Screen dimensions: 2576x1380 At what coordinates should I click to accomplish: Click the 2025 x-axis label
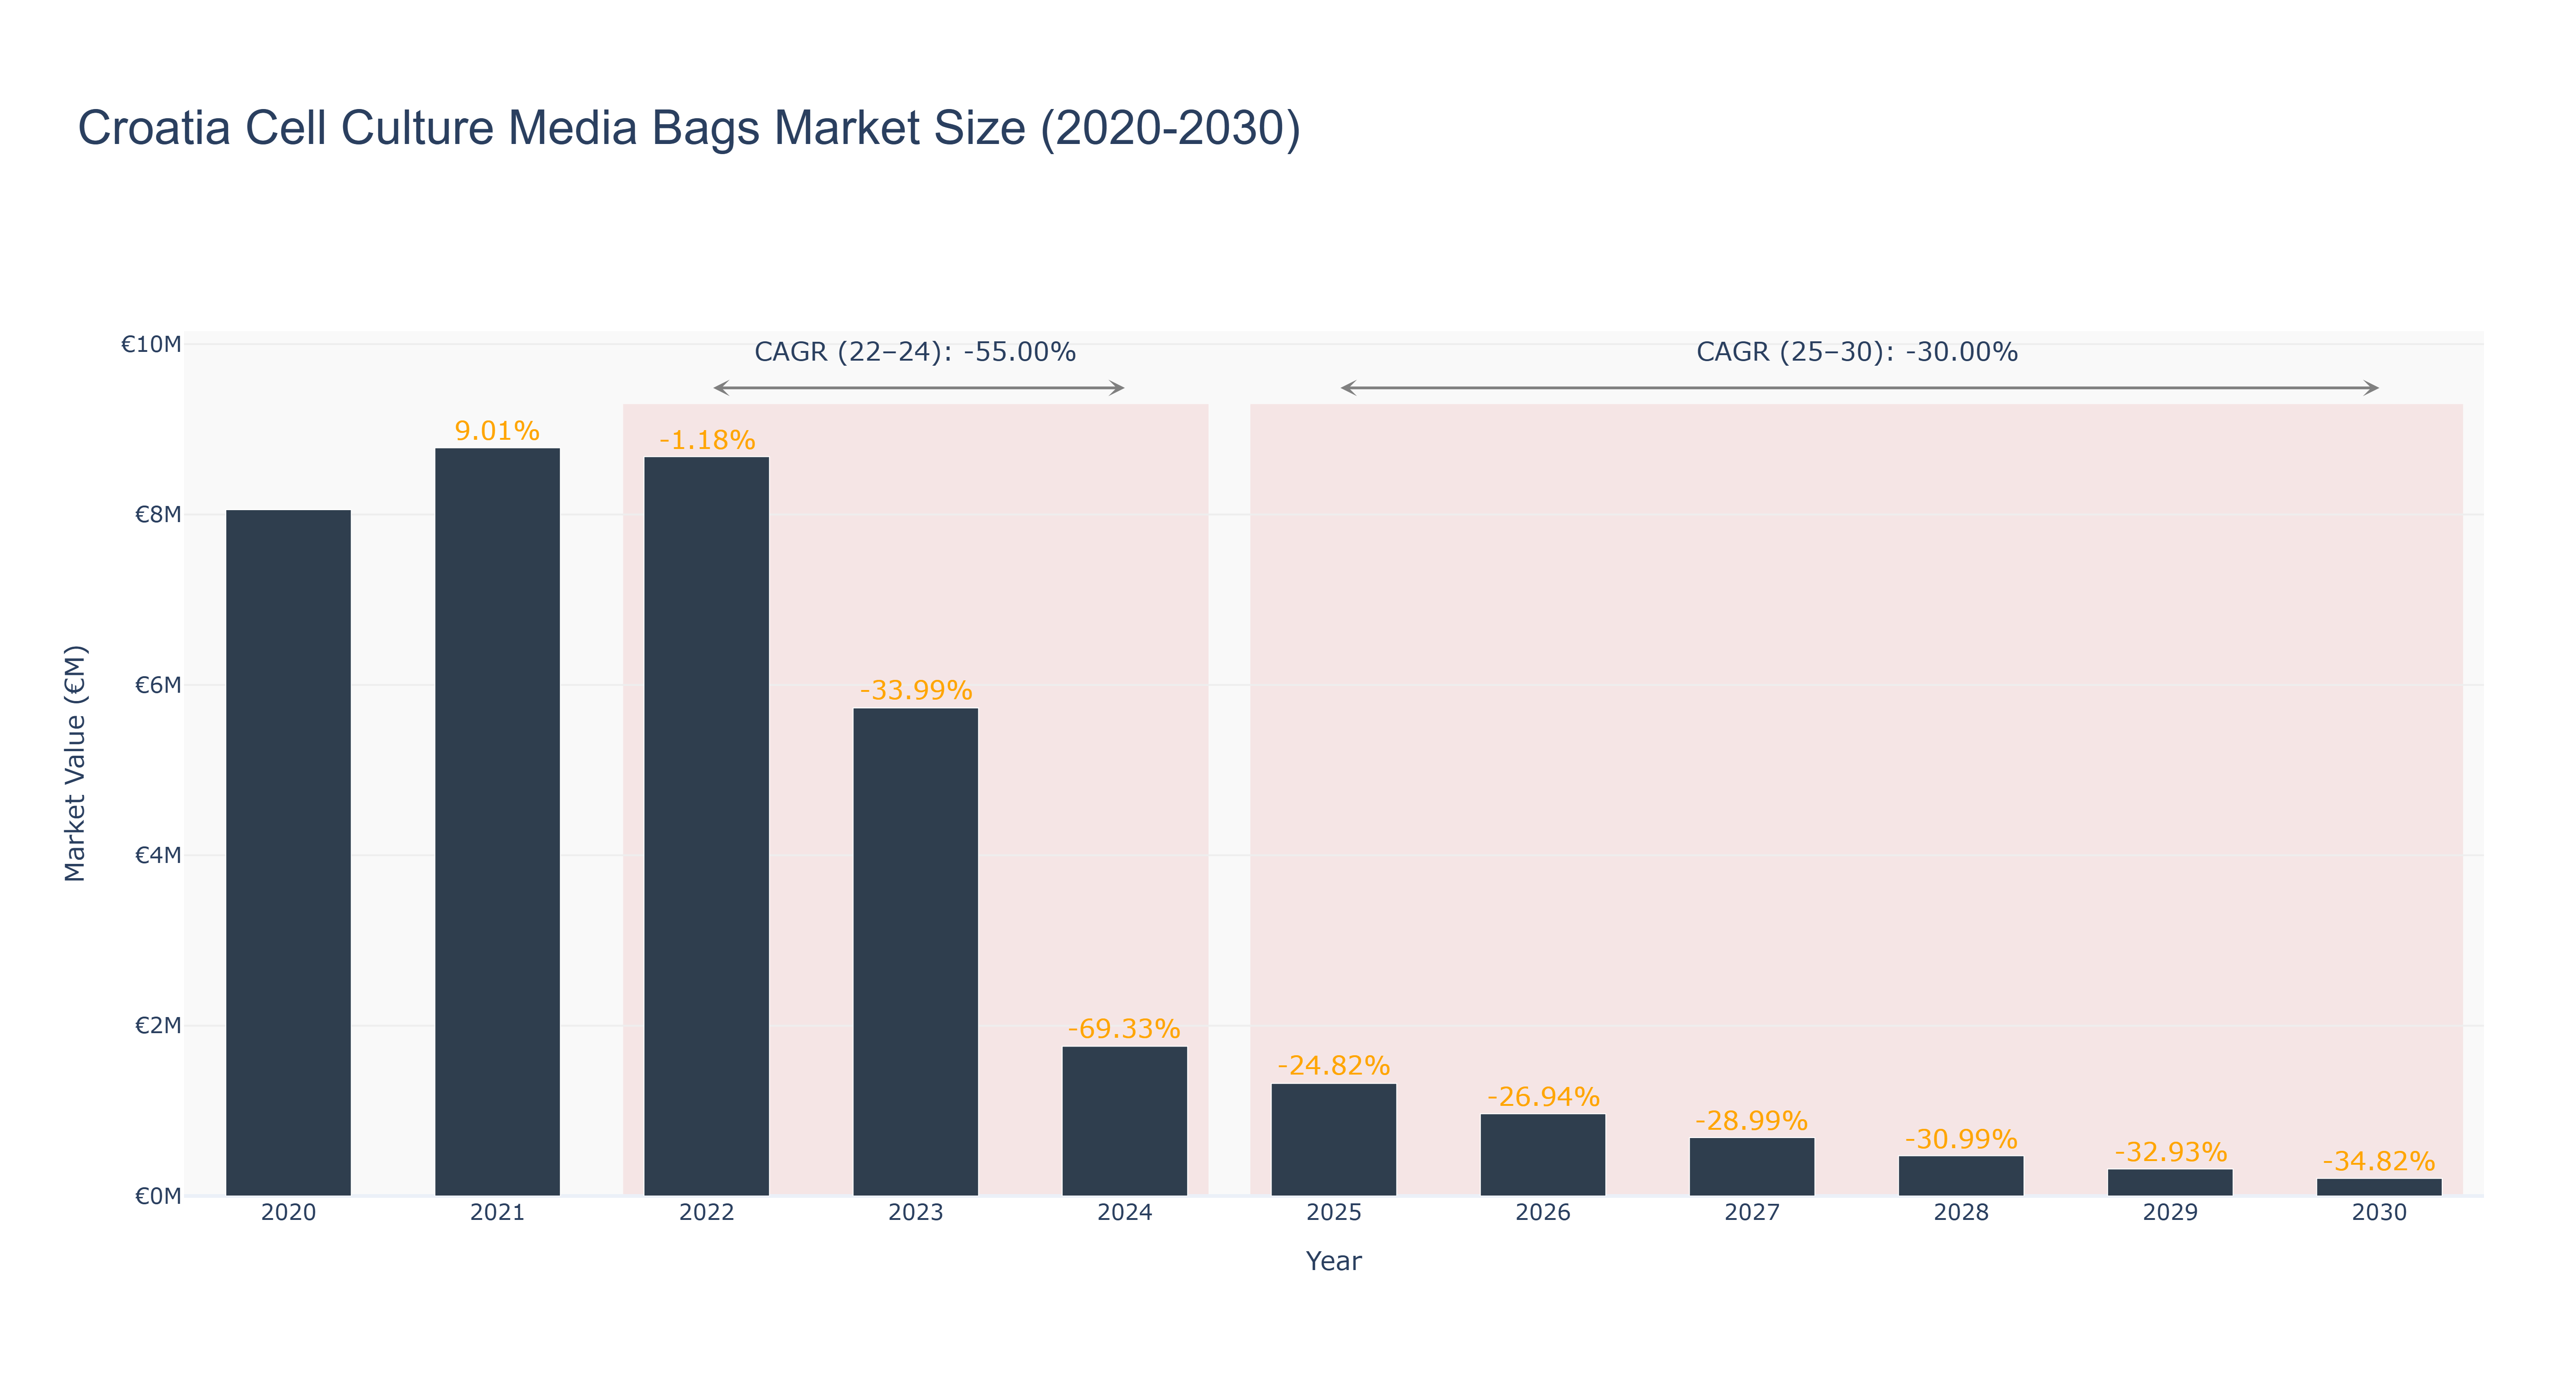(x=1333, y=1213)
